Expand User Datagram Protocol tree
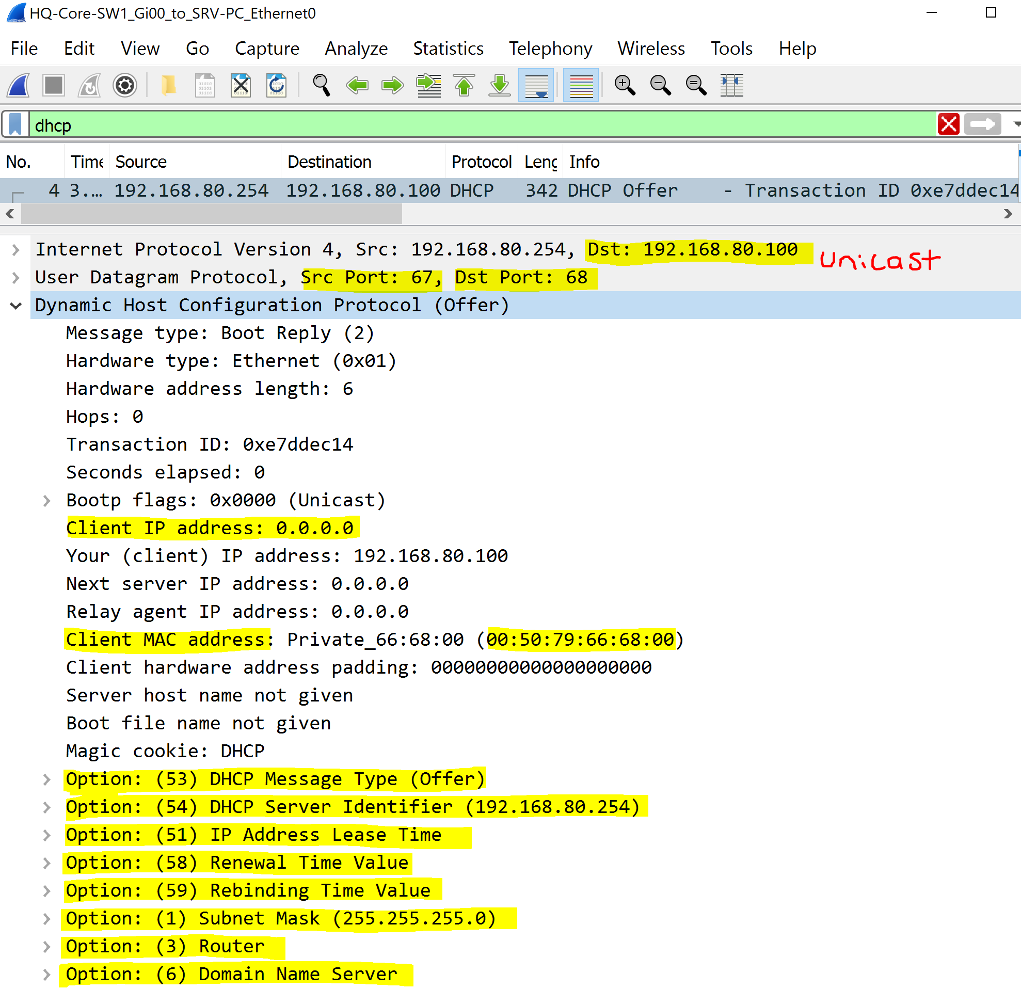The image size is (1021, 989). click(15, 278)
